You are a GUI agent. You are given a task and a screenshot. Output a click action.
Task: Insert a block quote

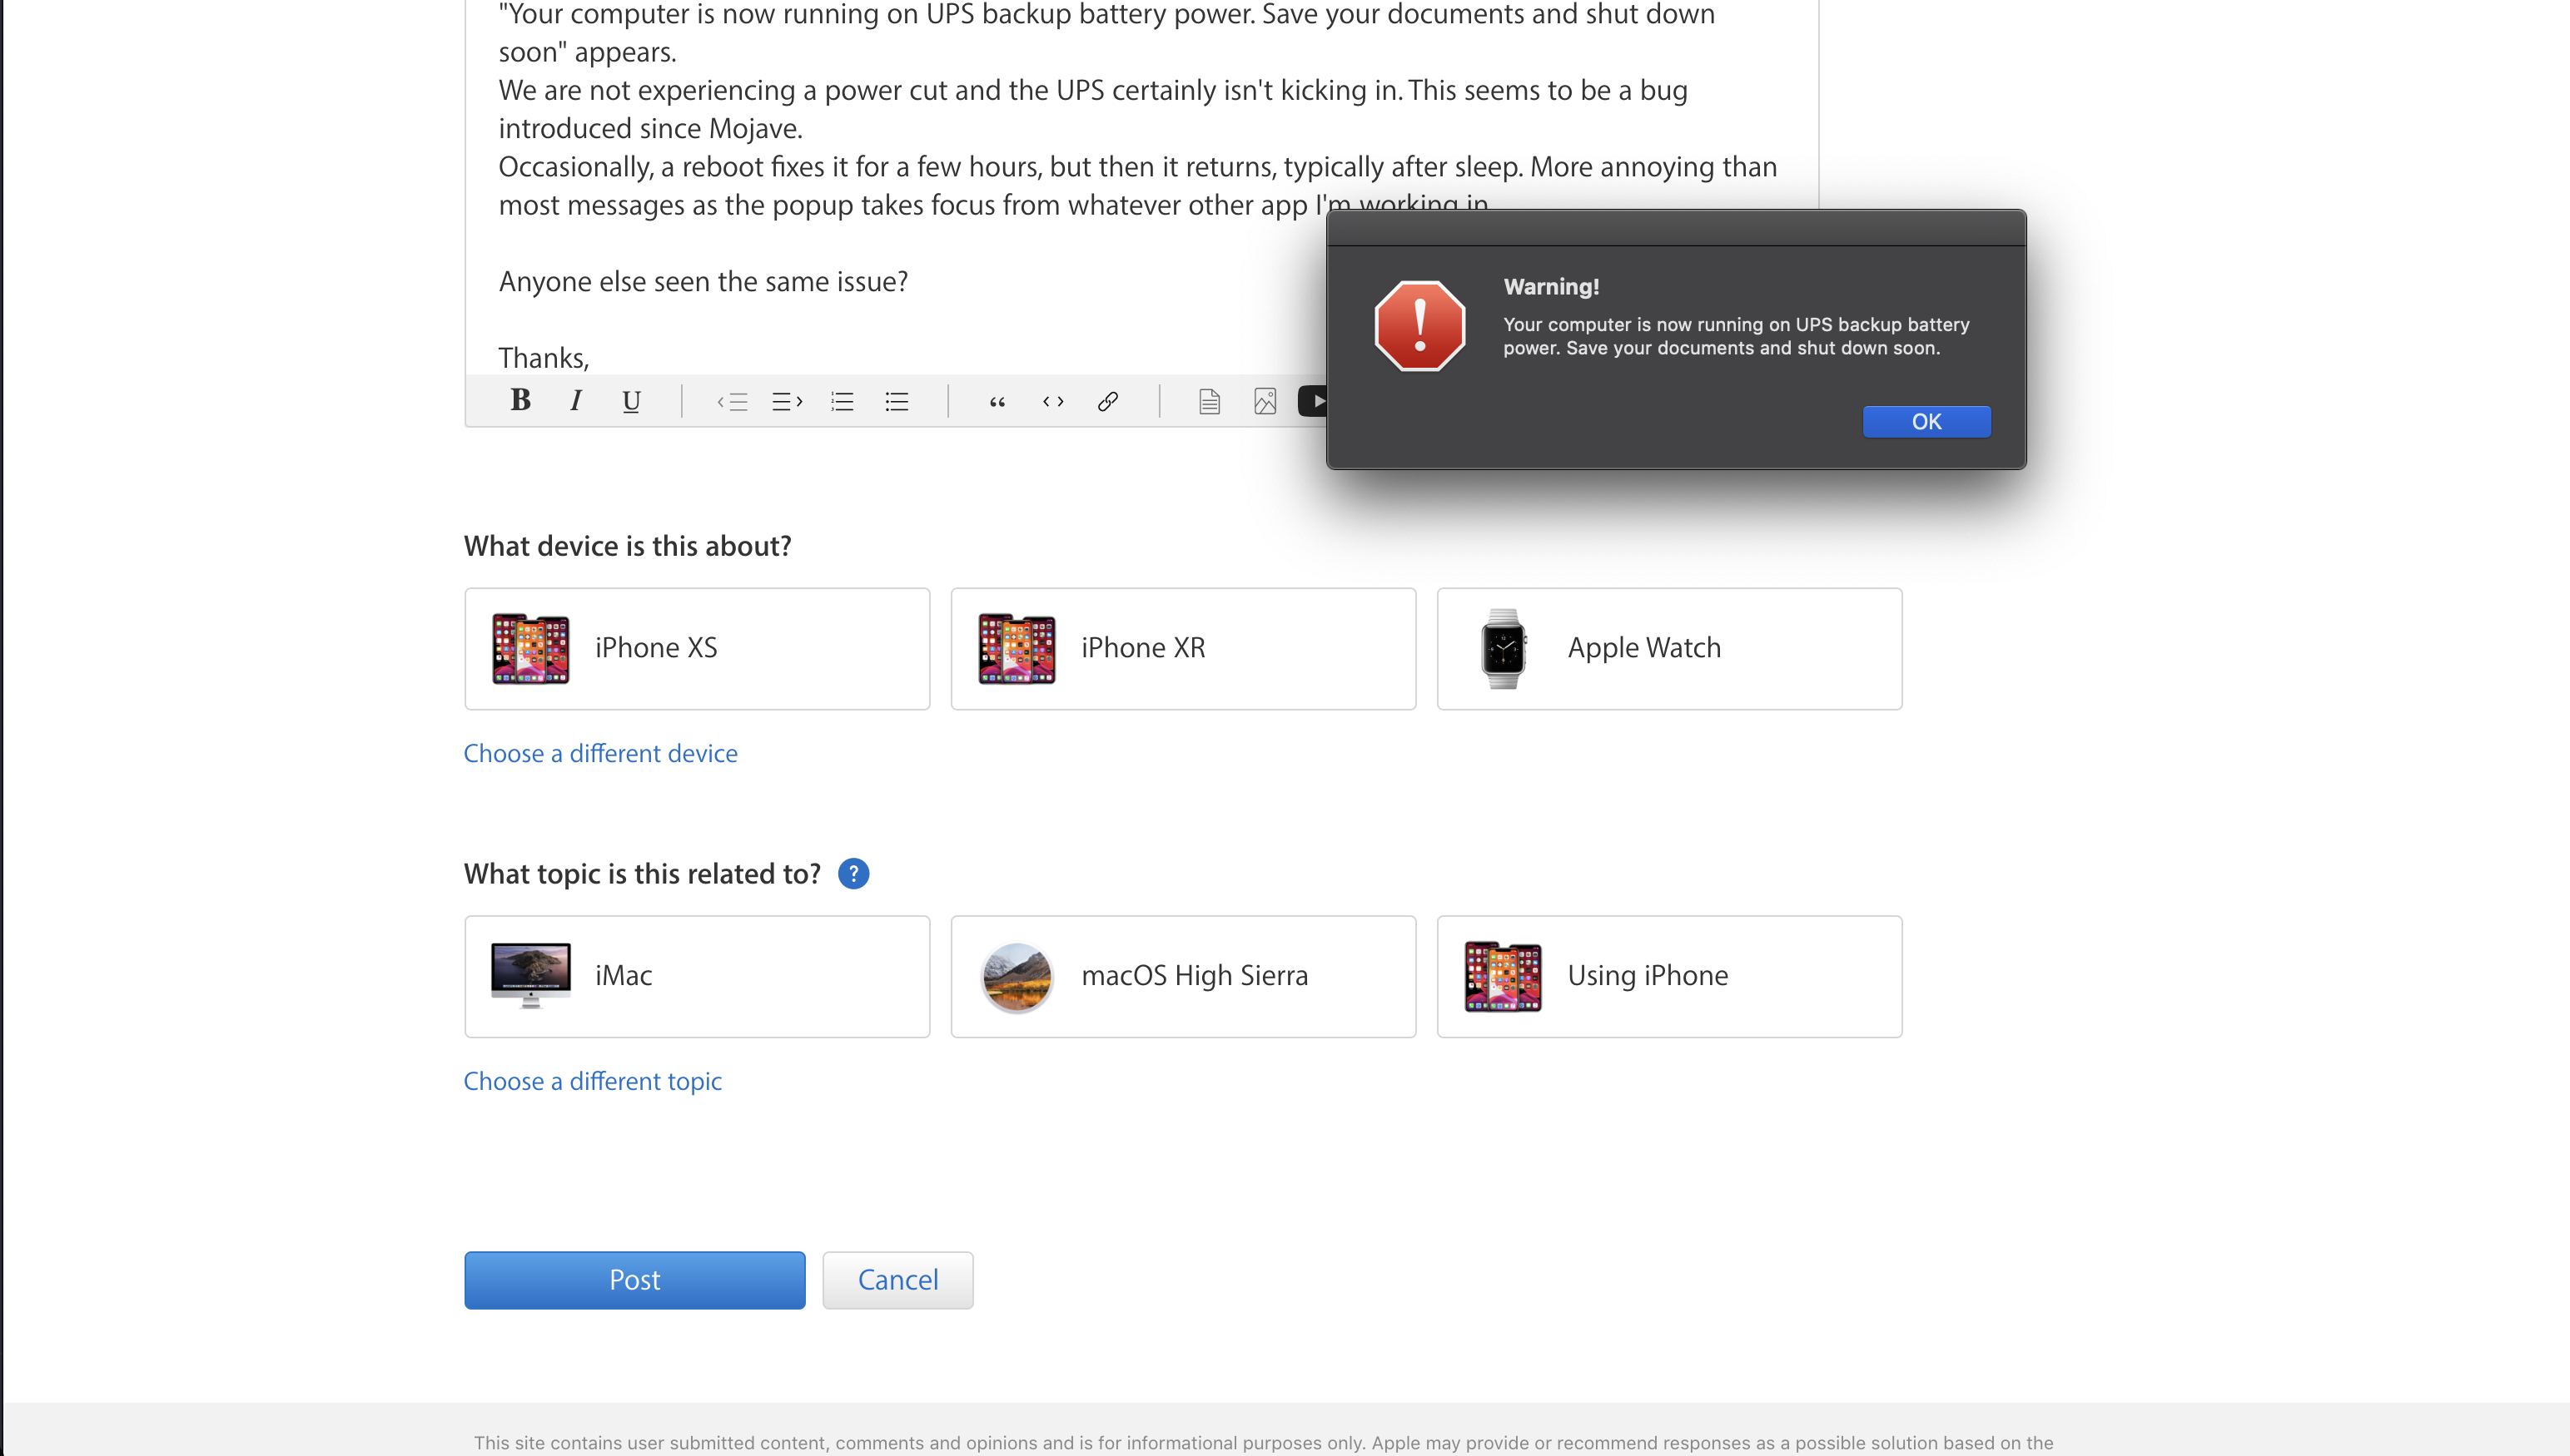pyautogui.click(x=997, y=402)
